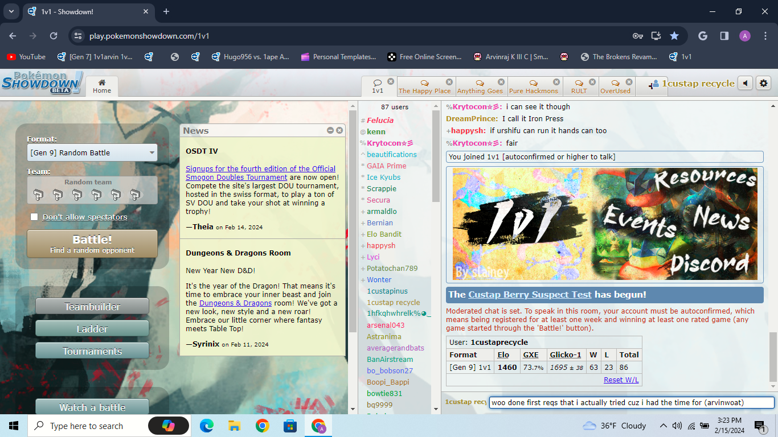Click Watch a battle button
The image size is (778, 437).
pos(92,406)
